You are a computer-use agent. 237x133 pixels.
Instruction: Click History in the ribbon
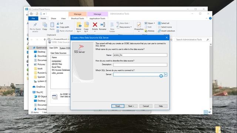point(150,31)
